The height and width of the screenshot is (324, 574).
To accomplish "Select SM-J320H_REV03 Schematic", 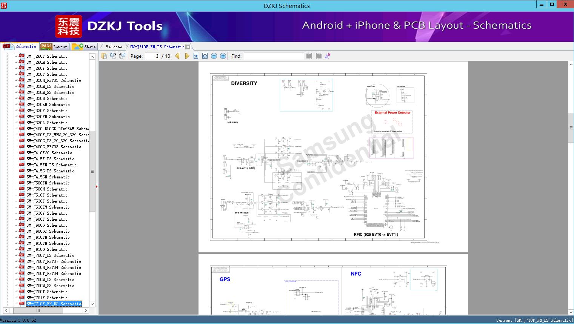I will pos(54,80).
